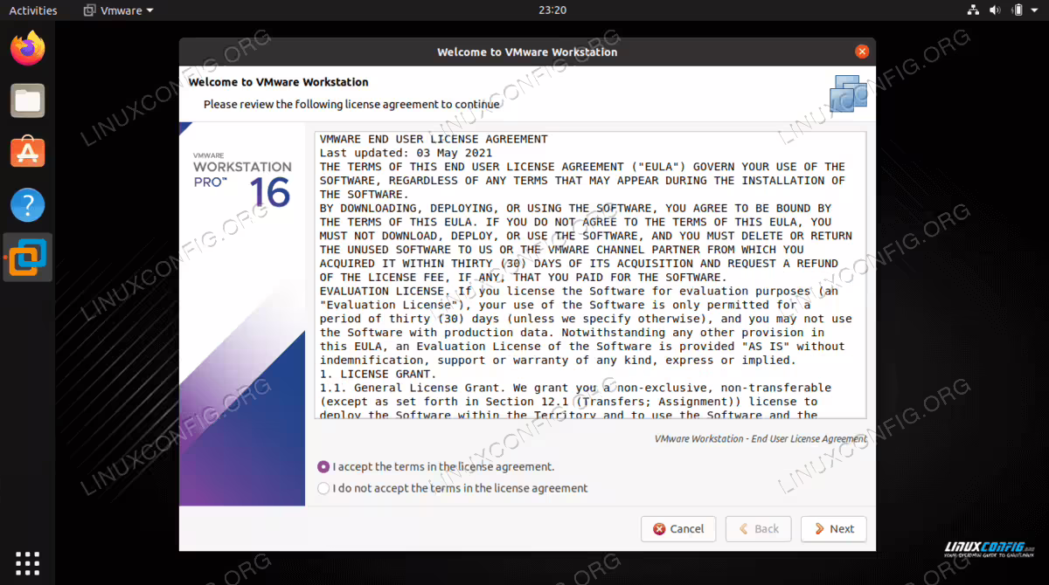Click the network status icon in top bar
1049x585 pixels.
[974, 10]
